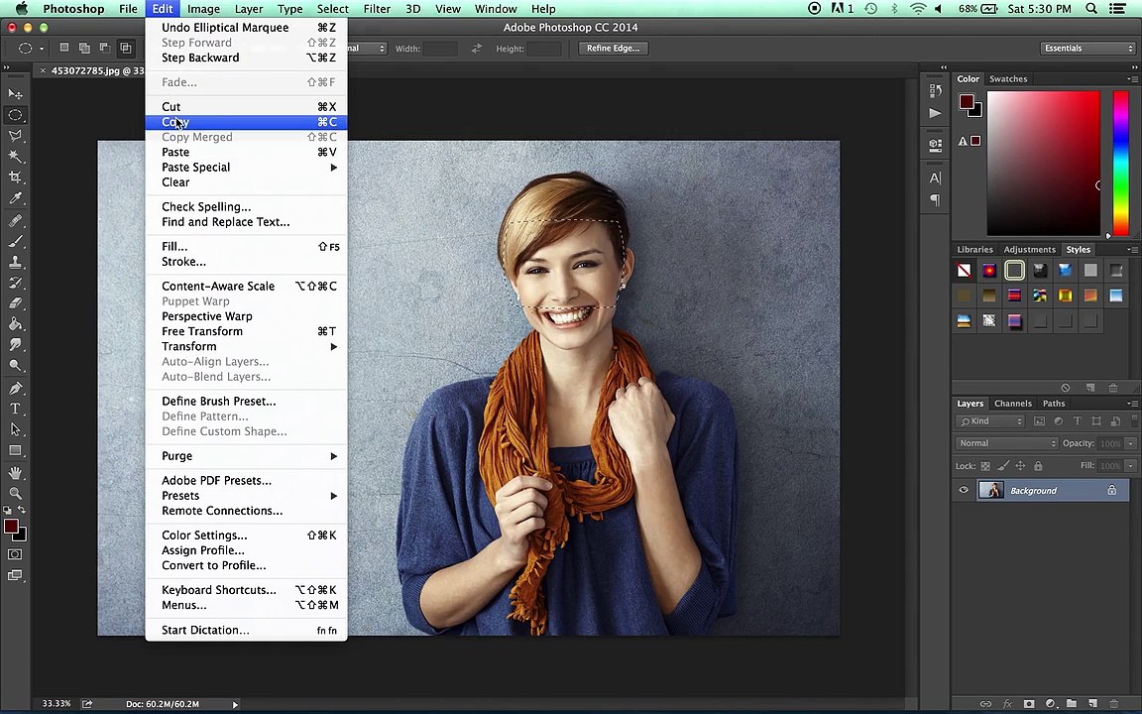The image size is (1142, 714).
Task: Expand the Purge submenu
Action: 246,456
